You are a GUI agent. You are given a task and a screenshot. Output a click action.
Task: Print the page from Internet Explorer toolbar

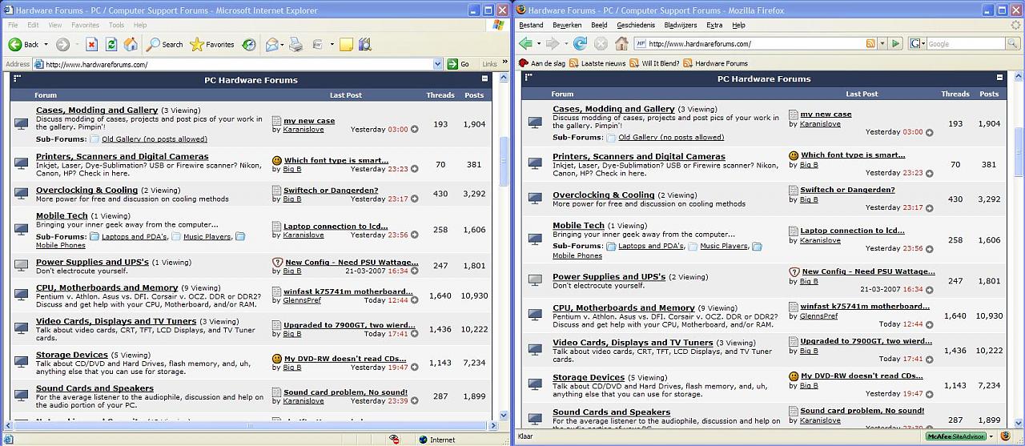[295, 44]
